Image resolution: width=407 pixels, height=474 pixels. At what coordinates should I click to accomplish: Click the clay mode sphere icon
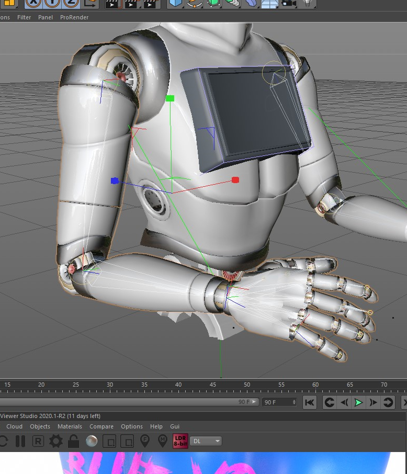pyautogui.click(x=91, y=441)
